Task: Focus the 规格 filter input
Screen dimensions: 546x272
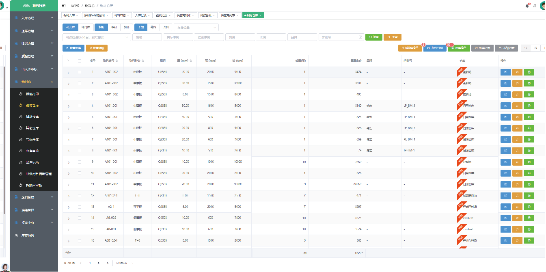Action: point(147,37)
